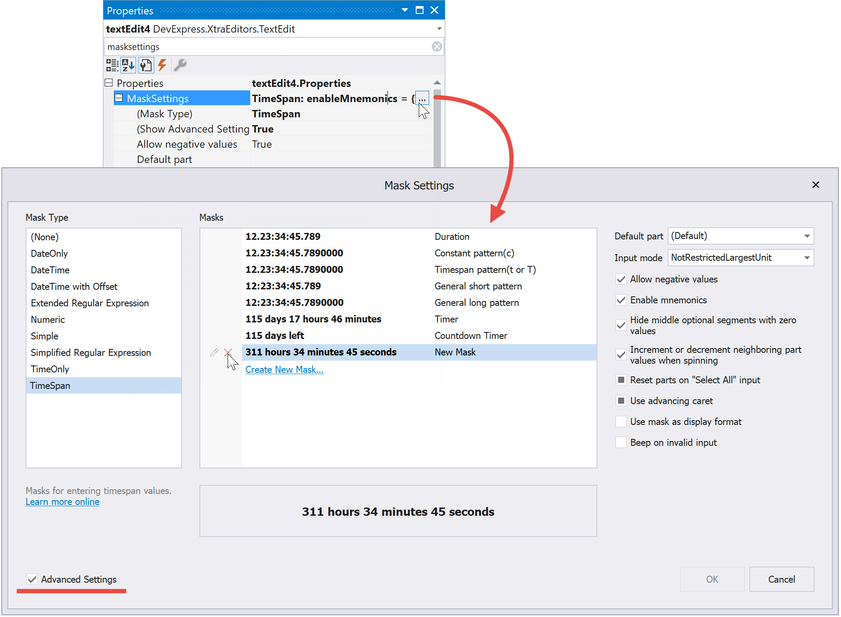This screenshot has height=617, width=841.
Task: Expand the Input mode combo box
Action: 807,258
